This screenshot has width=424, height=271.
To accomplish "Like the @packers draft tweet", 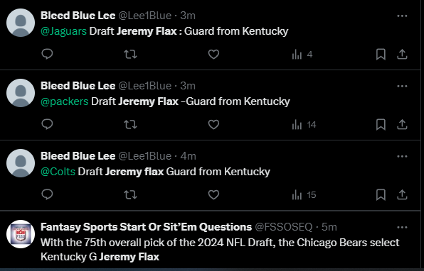I will point(213,125).
